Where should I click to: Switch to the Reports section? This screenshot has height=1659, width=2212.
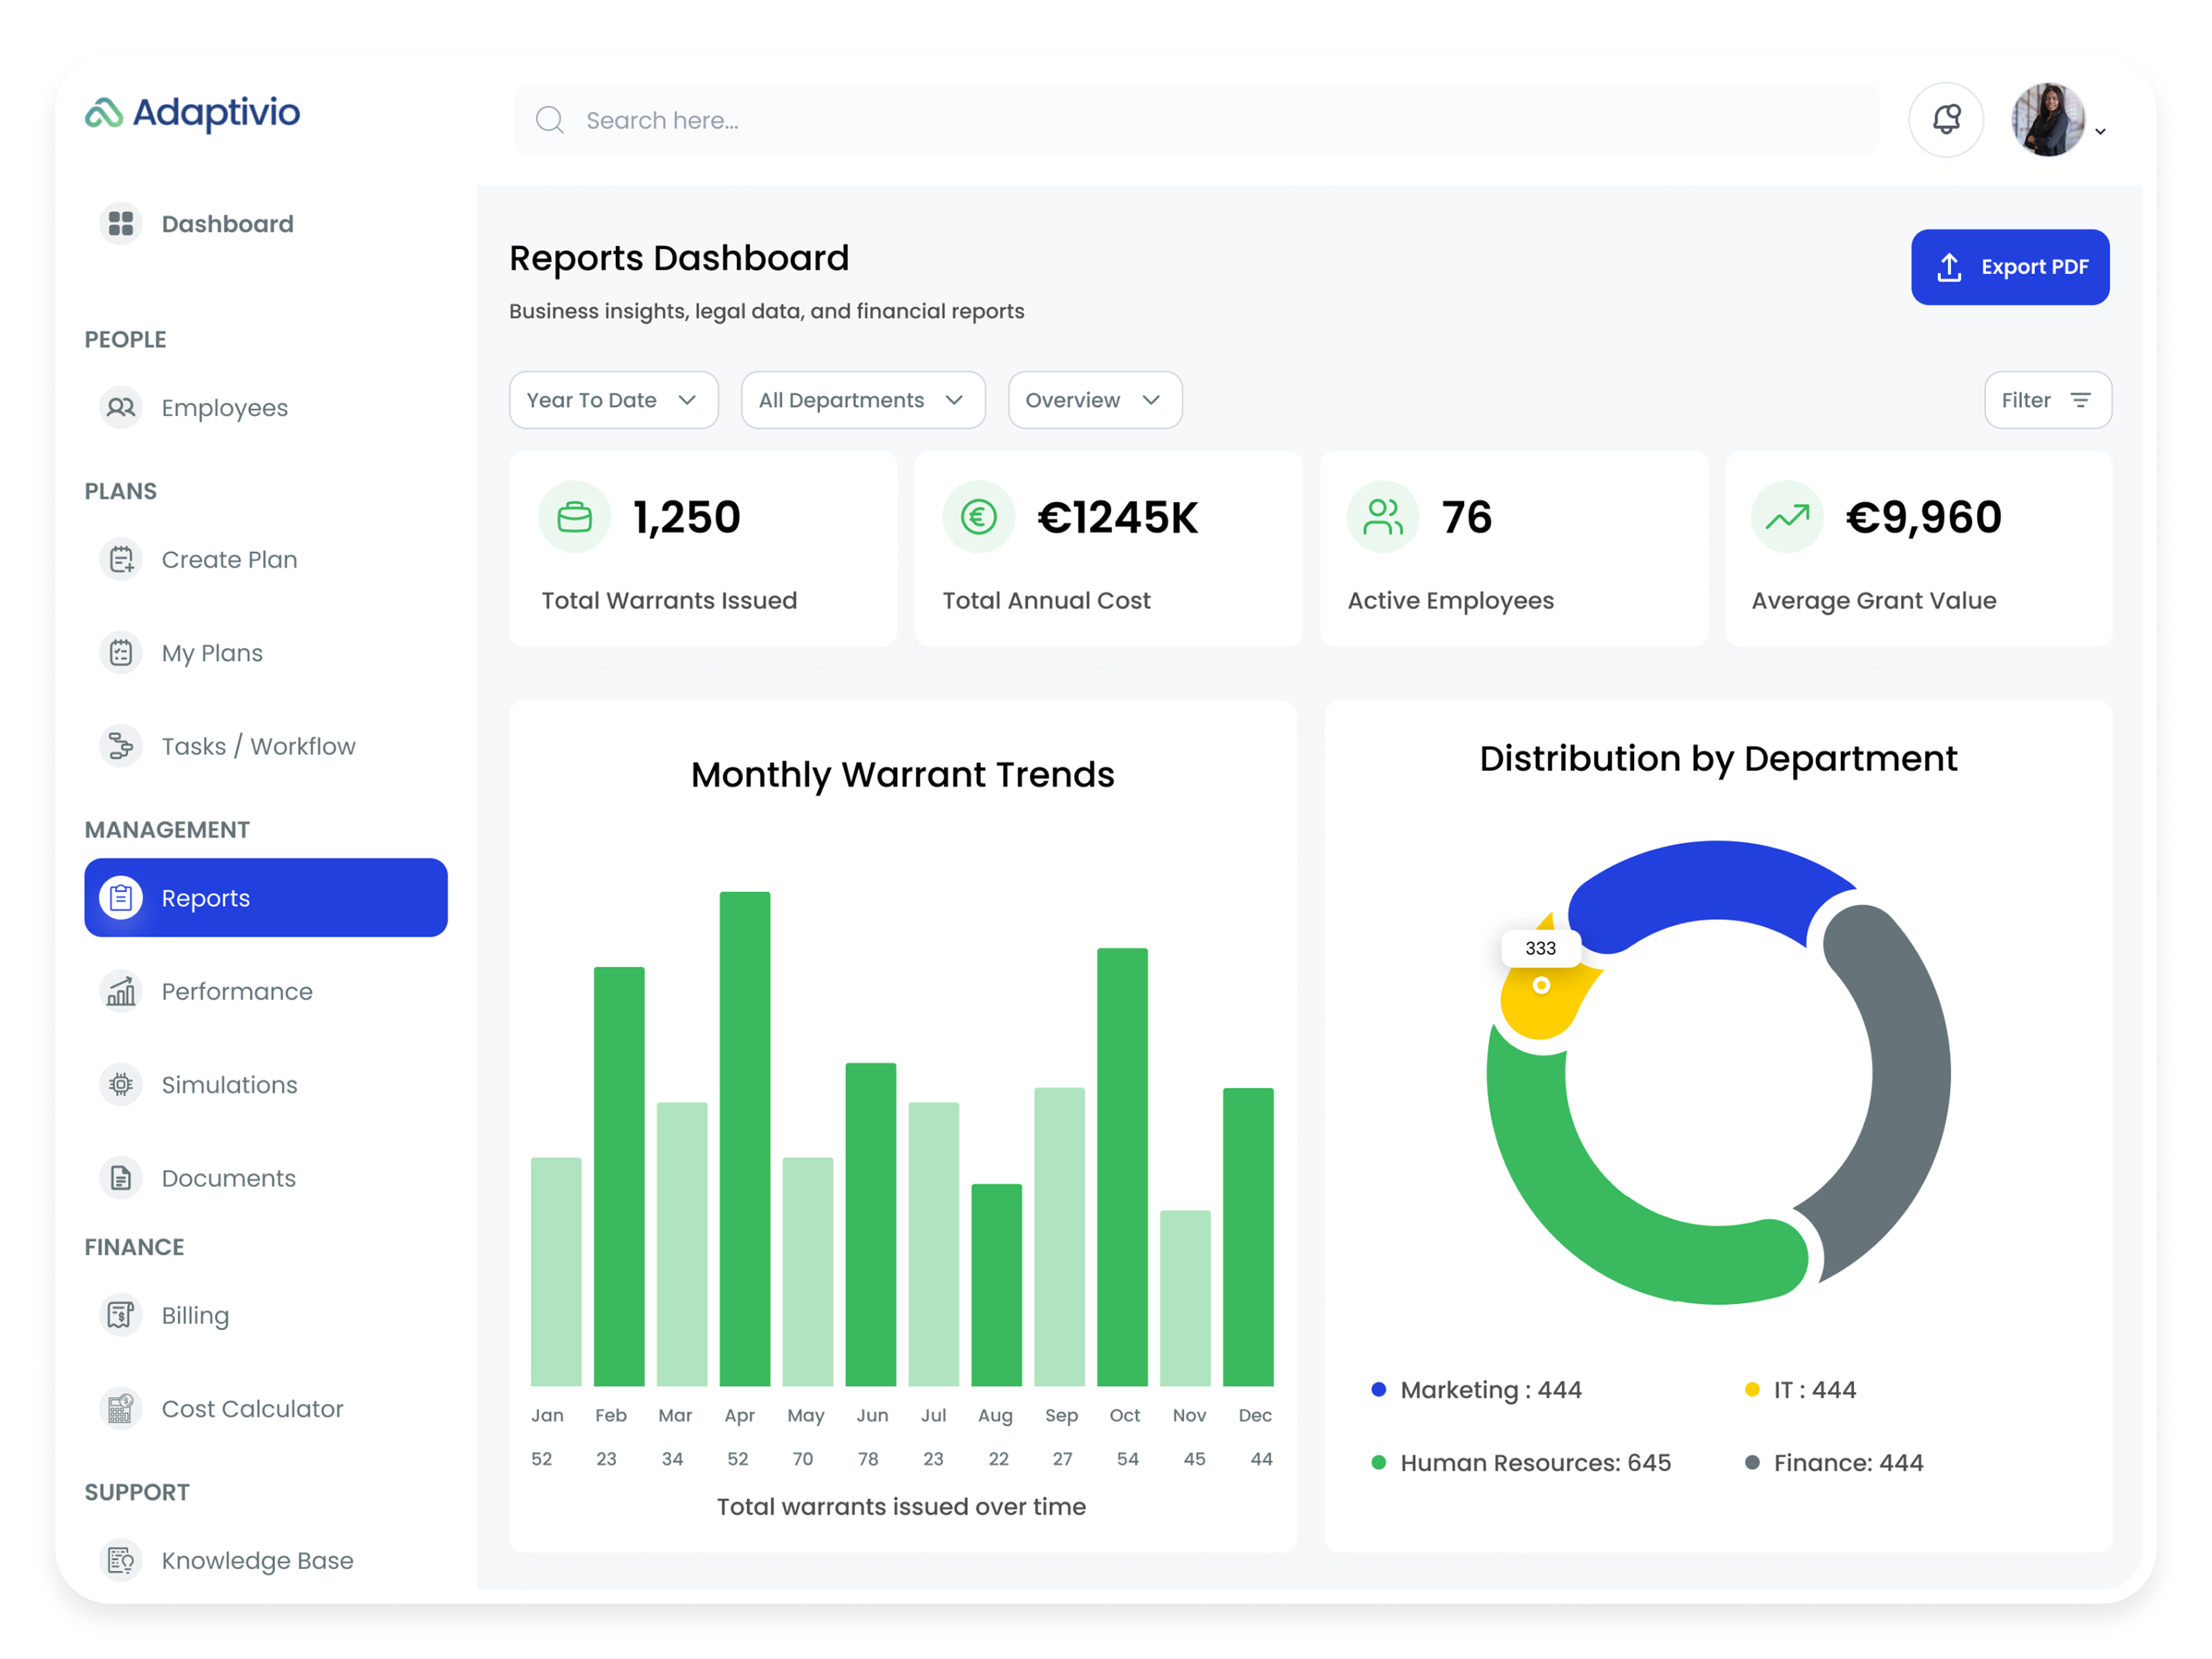point(206,897)
